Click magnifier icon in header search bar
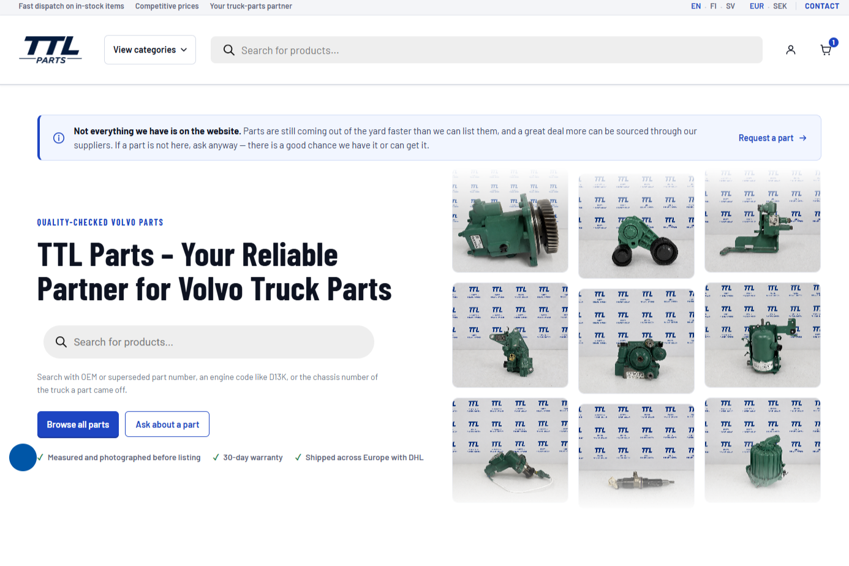 point(228,50)
